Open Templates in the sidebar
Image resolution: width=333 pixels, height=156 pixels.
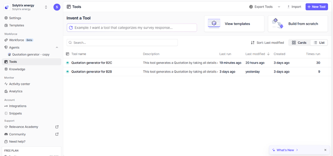(17, 25)
